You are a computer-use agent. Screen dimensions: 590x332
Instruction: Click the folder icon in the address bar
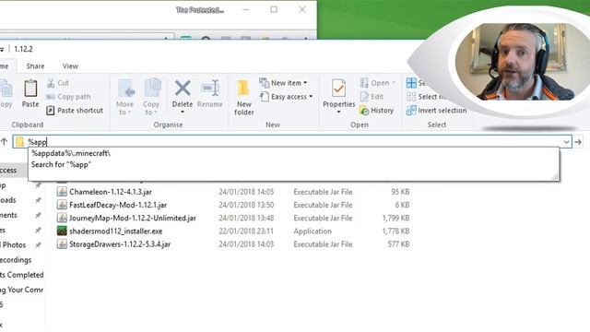[x=19, y=142]
